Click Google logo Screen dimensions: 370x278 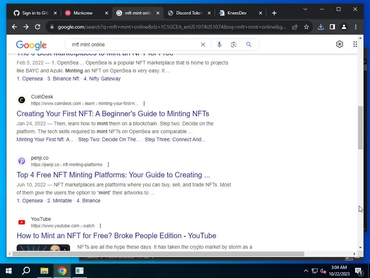point(31,45)
